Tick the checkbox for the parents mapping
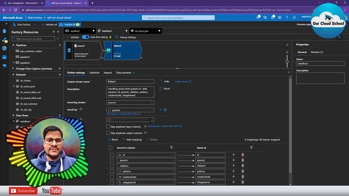 [112, 161]
